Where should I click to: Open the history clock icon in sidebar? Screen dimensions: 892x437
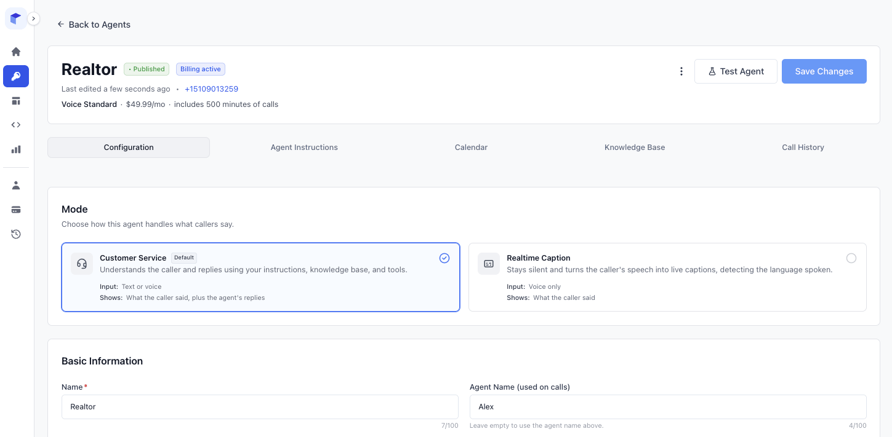[x=16, y=234]
